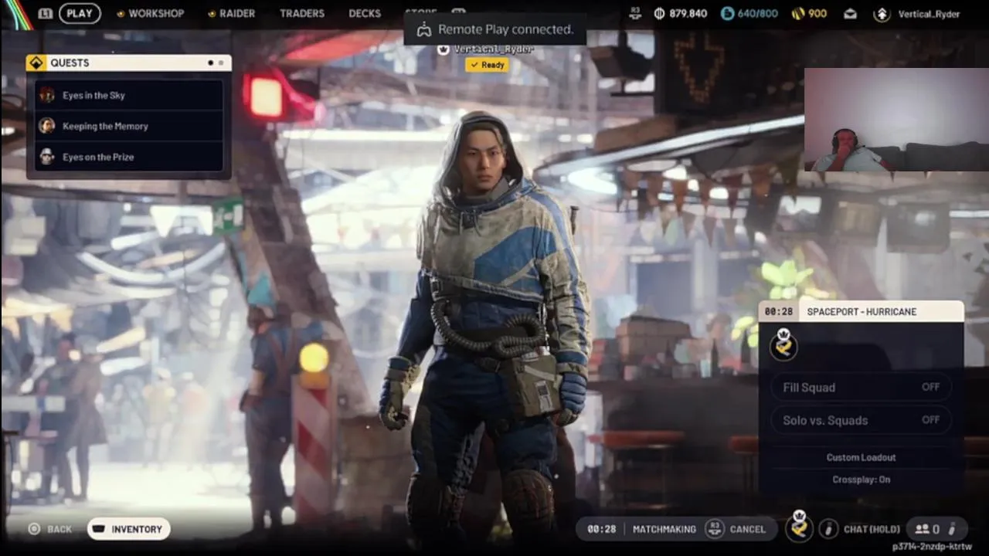
Task: Click the Vertical_Ryder username in top bar
Action: tap(929, 14)
